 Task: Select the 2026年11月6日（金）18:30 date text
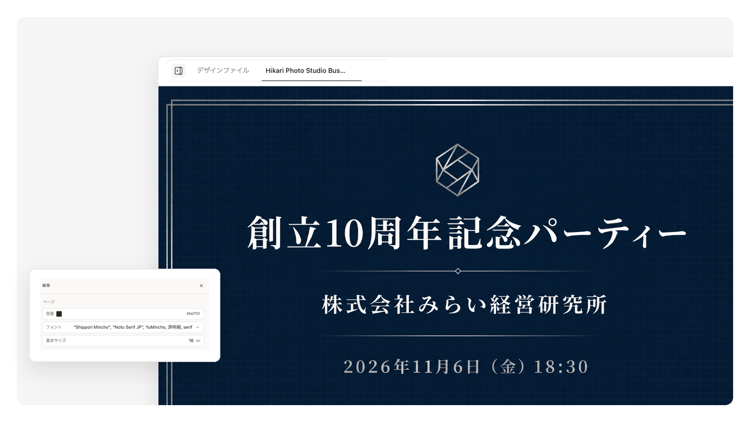(466, 367)
